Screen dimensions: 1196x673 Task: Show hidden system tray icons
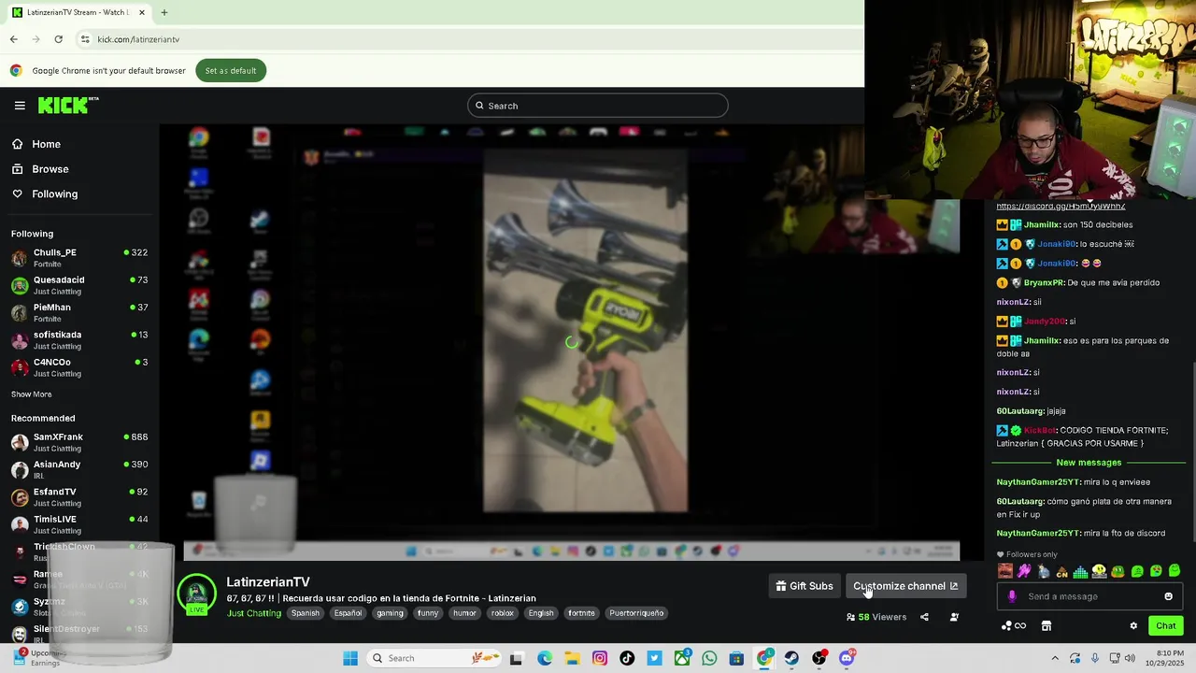[1055, 658]
